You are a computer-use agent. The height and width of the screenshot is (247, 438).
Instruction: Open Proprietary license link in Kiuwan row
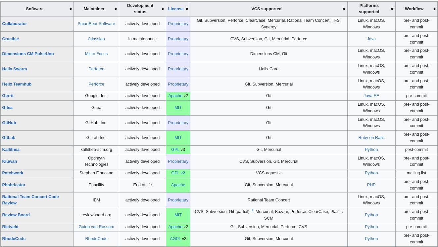pos(178,161)
